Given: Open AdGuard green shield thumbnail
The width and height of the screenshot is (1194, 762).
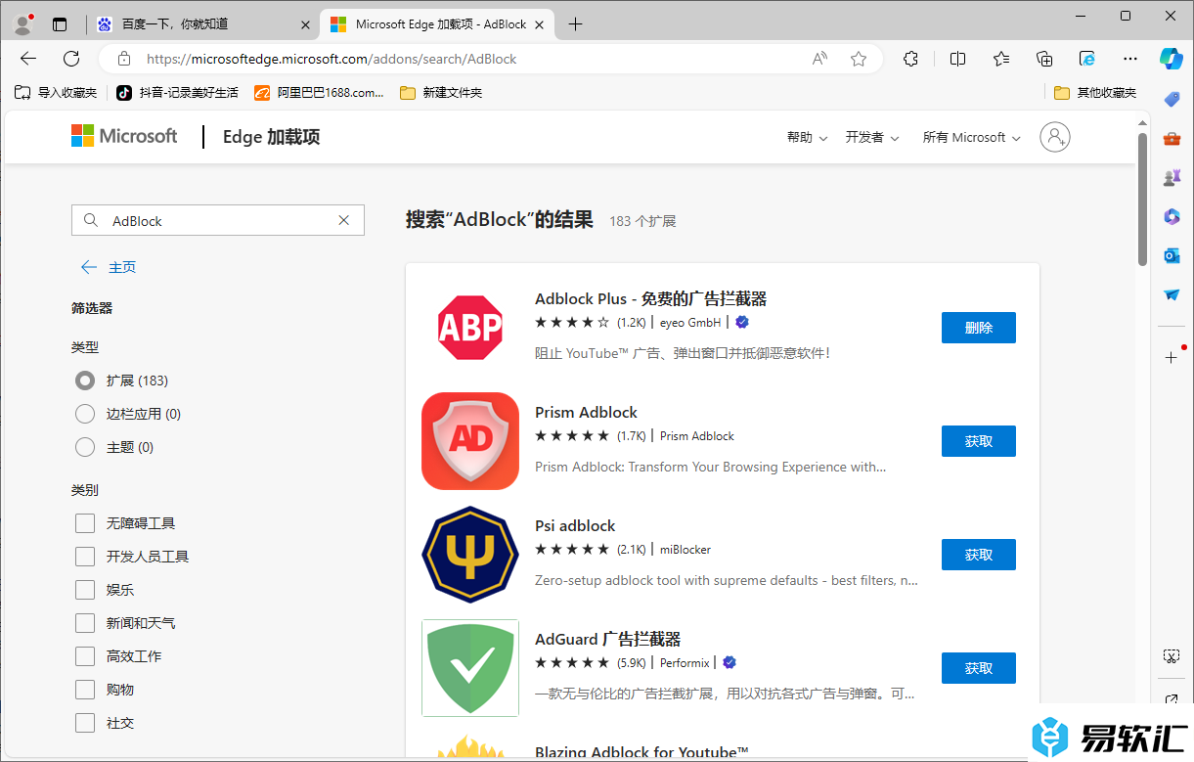Looking at the screenshot, I should point(470,668).
